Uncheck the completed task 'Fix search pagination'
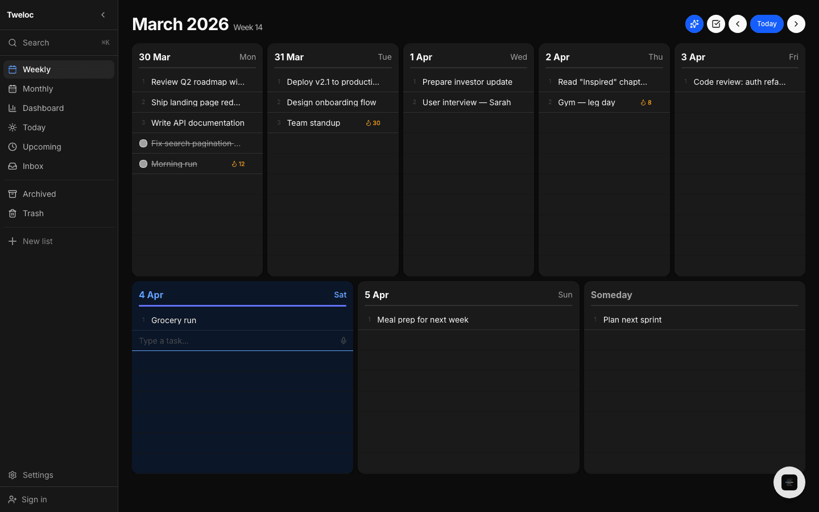 click(143, 143)
